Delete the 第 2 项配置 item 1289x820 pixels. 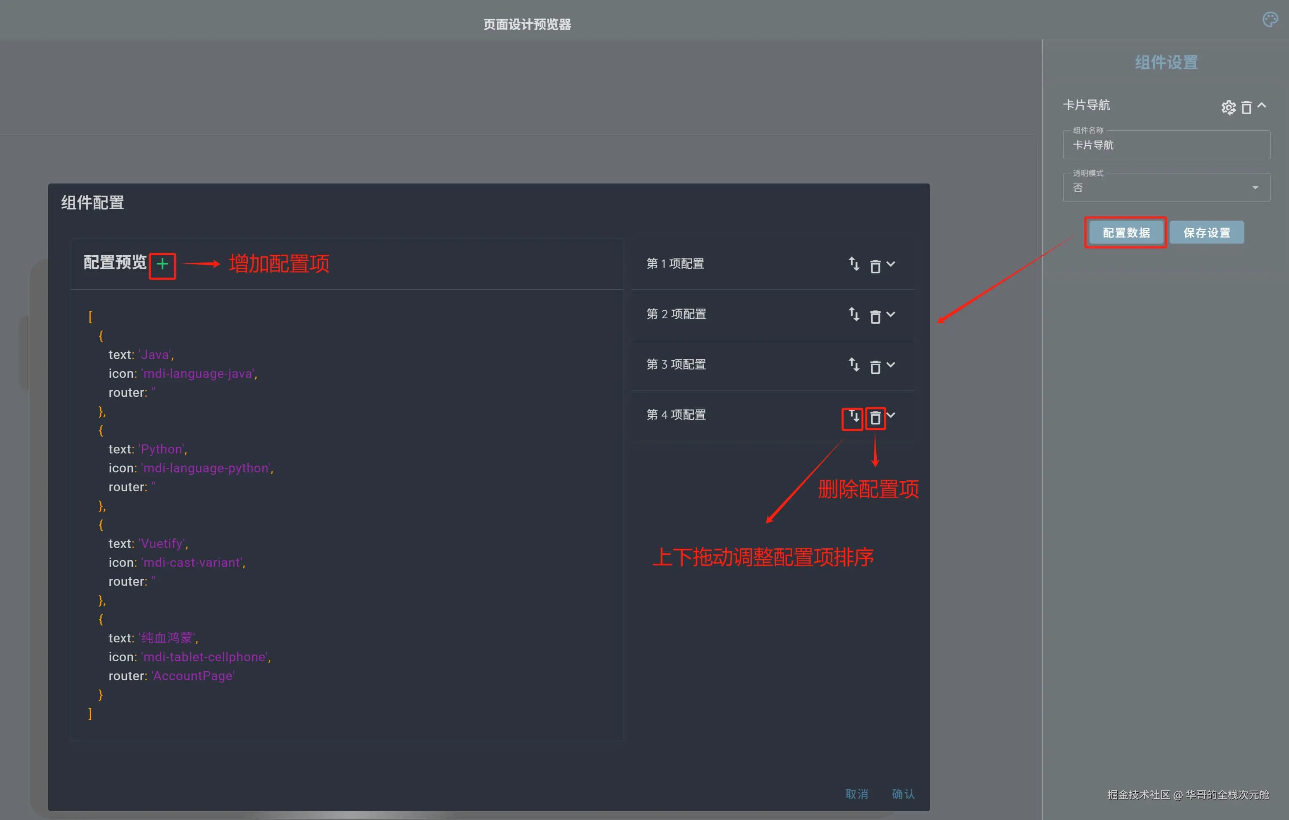(875, 316)
